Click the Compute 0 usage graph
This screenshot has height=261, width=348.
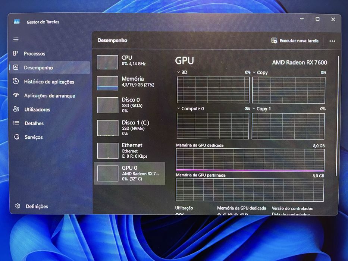pos(213,126)
